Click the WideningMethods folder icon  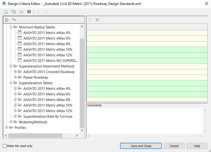tap(15, 122)
